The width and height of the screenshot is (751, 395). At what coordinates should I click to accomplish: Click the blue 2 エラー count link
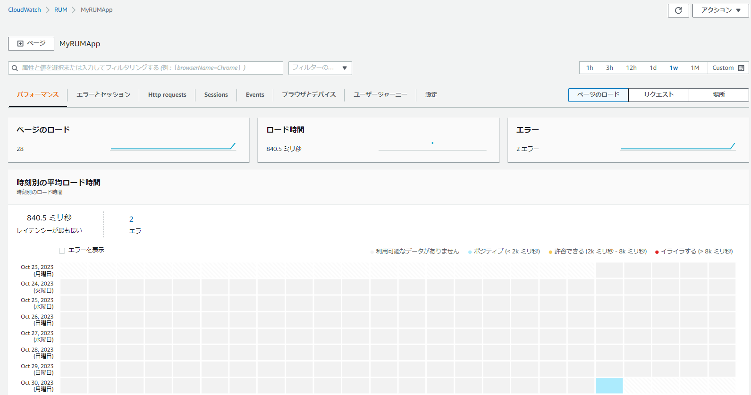131,219
